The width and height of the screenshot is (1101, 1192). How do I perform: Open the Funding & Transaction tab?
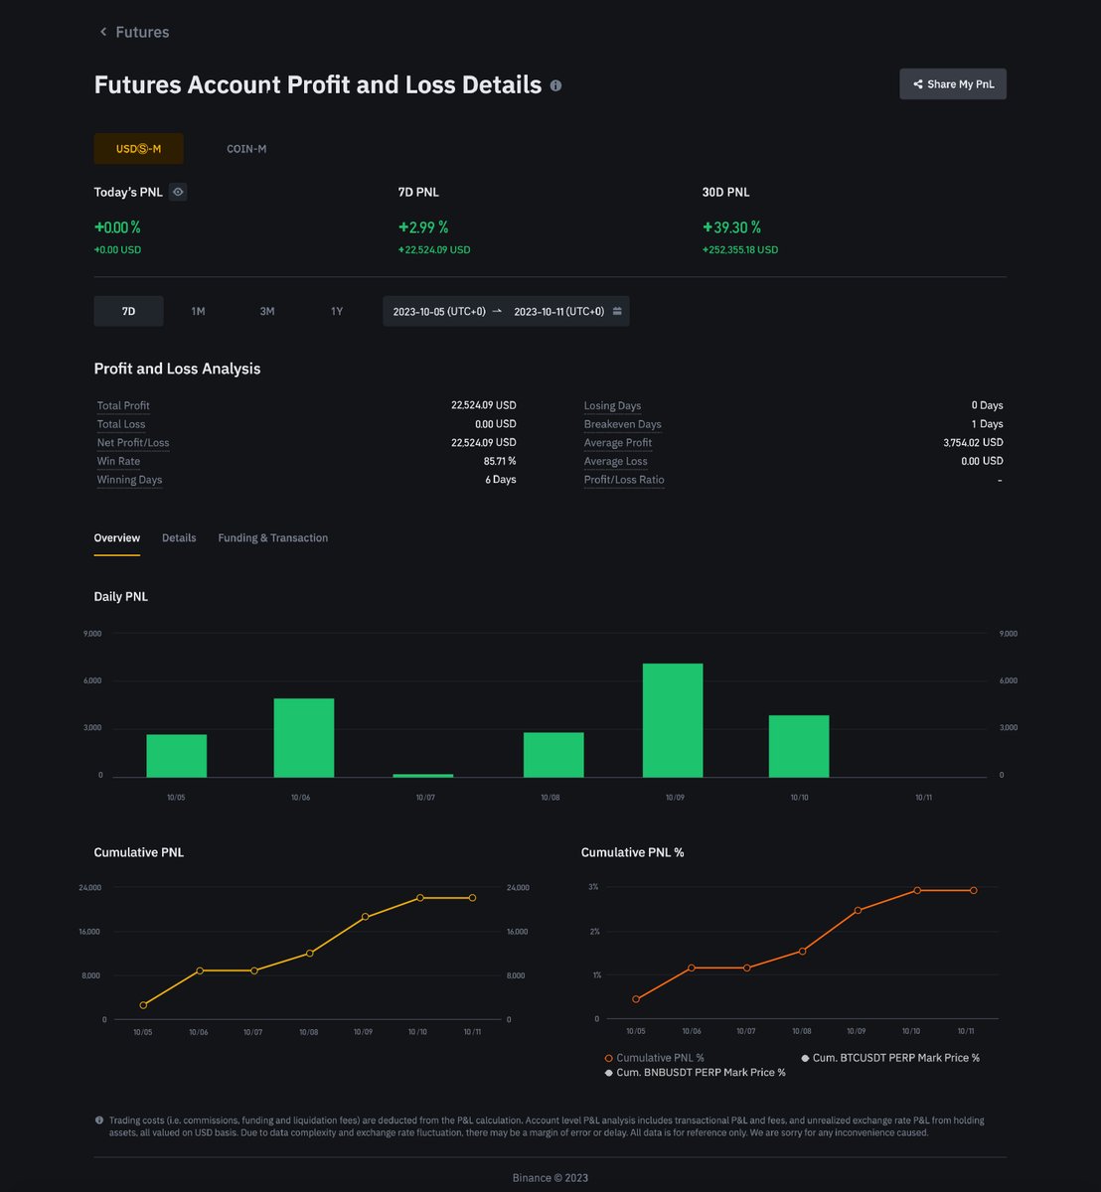[273, 538]
